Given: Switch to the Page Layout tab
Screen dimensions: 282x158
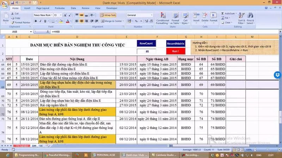Looking at the screenshot, I should [x=43, y=8].
